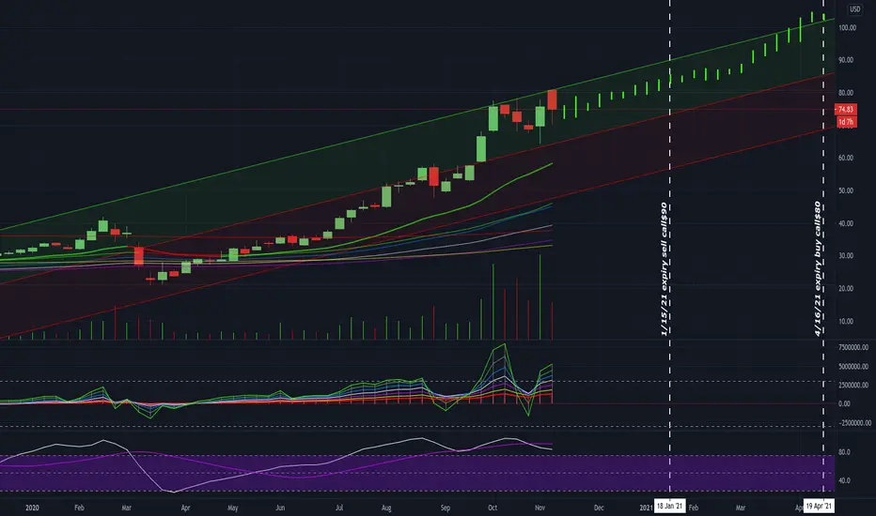Click the 74.83 current price label
This screenshot has height=516, width=876.
point(846,110)
